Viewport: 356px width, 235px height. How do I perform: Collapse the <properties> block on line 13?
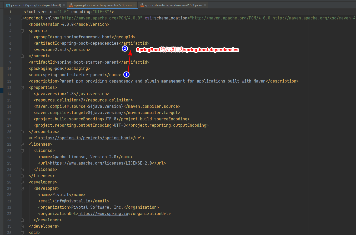22,88
